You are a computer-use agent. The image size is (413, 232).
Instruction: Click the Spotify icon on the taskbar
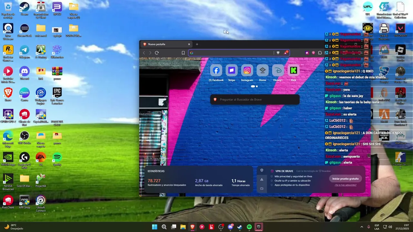(x=249, y=227)
